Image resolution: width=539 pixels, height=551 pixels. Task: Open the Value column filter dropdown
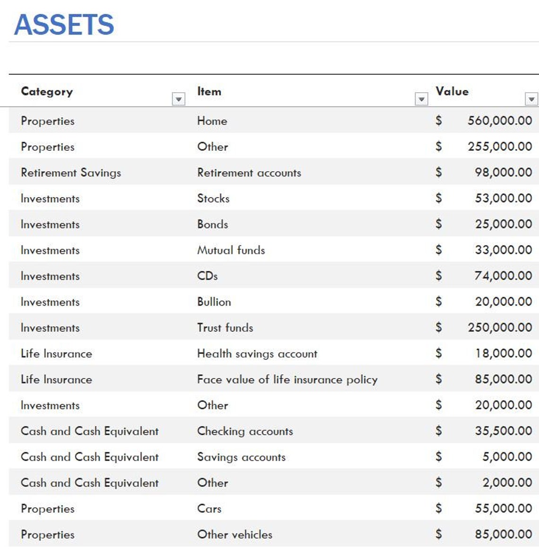(532, 99)
